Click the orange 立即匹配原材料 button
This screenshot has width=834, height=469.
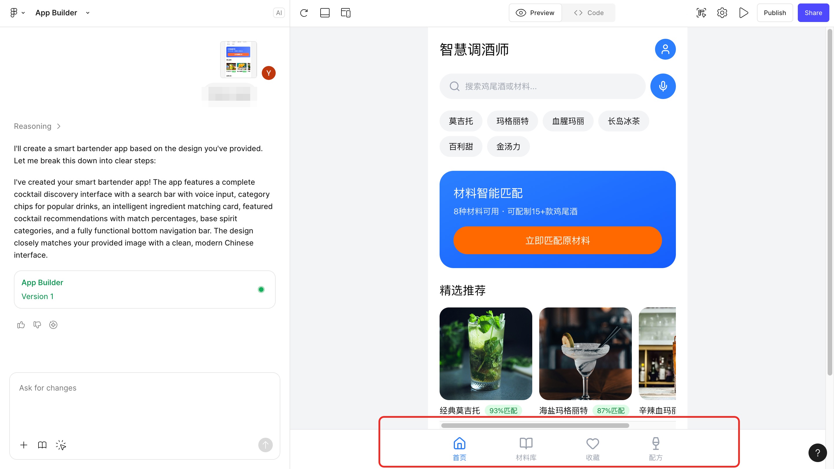click(x=557, y=241)
